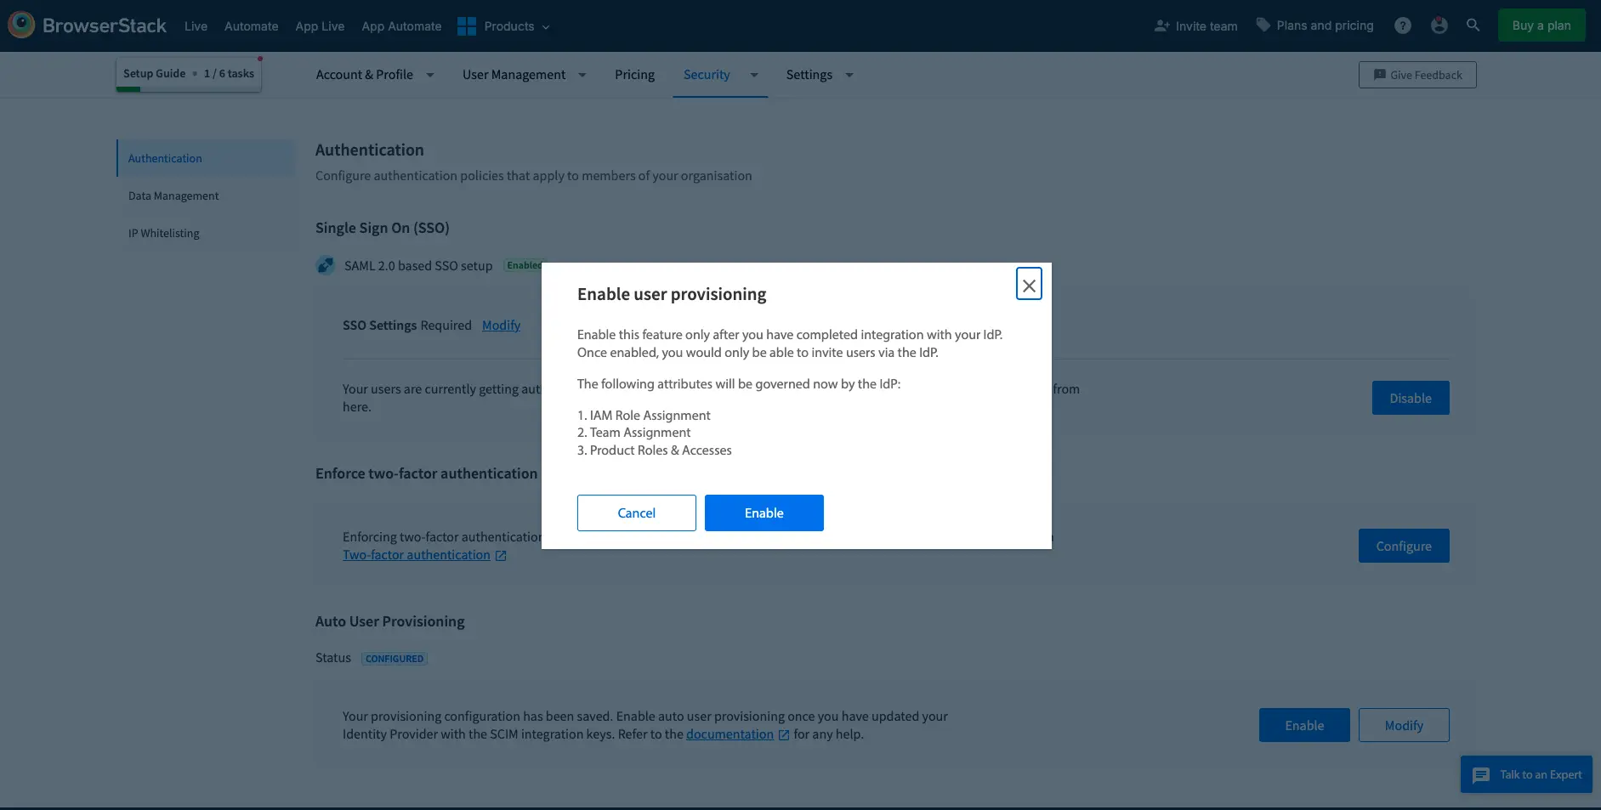
Task: Click the chat icon in Talk to an Expert
Action: 1481,775
